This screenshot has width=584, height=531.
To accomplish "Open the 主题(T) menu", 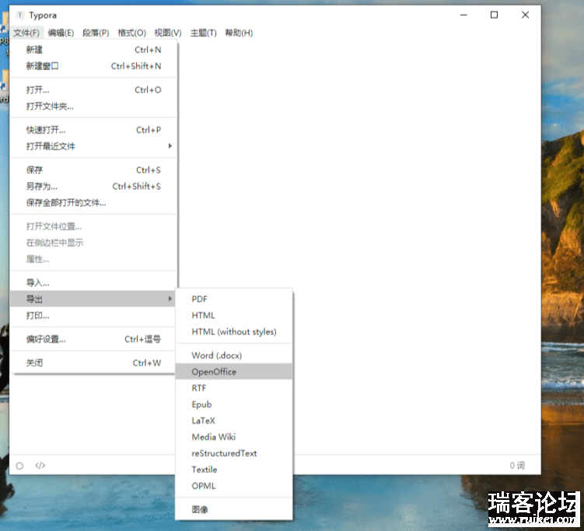I will [204, 33].
